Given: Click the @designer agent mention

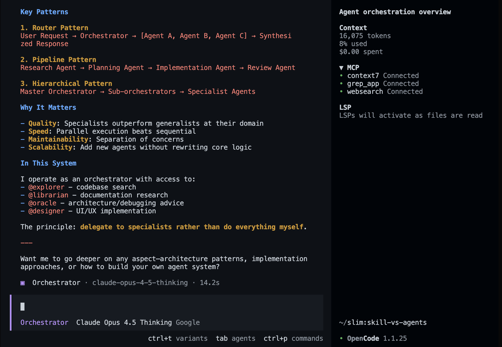Looking at the screenshot, I should (x=46, y=211).
